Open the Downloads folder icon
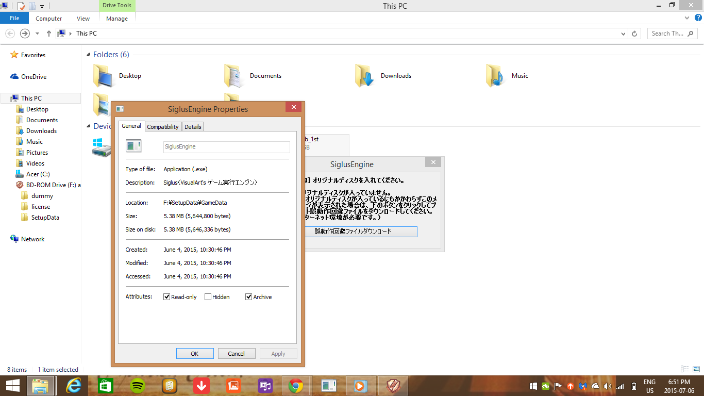 [x=365, y=76]
